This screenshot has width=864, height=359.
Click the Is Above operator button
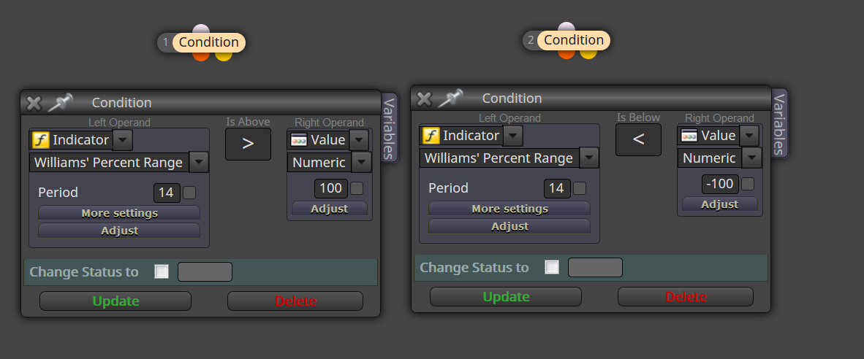248,144
